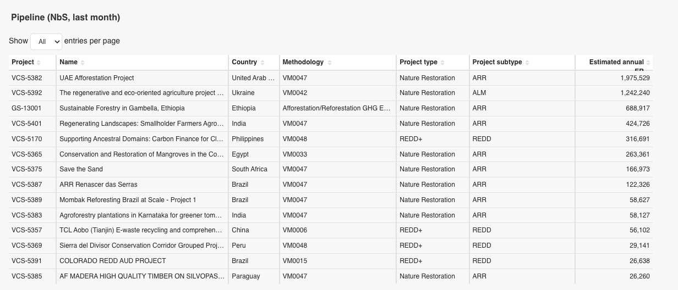This screenshot has width=678, height=290.
Task: Click the ALM subtype cell for Ukraine
Action: (x=479, y=93)
